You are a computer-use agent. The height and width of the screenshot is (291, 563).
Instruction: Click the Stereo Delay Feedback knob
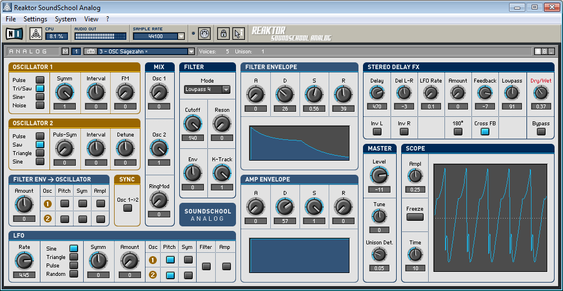click(x=485, y=93)
